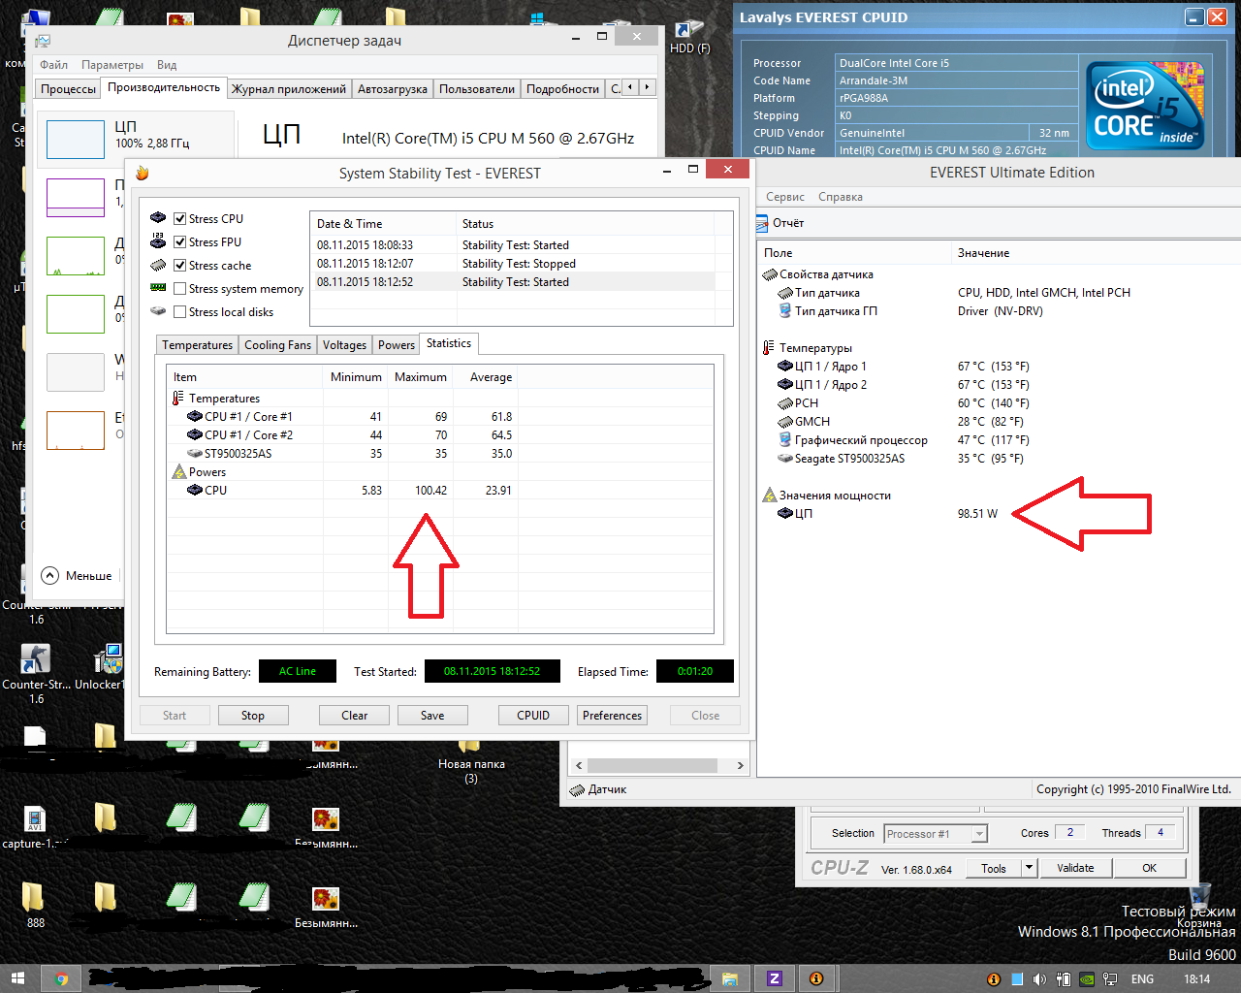The height and width of the screenshot is (993, 1241).
Task: Click the power/battery icon in the system tray
Action: click(x=1064, y=979)
